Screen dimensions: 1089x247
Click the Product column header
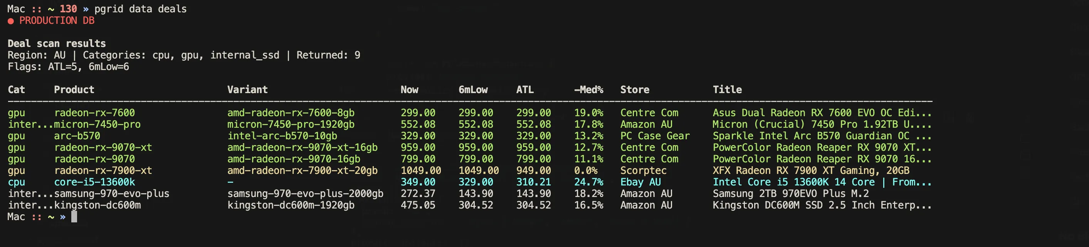click(x=74, y=90)
